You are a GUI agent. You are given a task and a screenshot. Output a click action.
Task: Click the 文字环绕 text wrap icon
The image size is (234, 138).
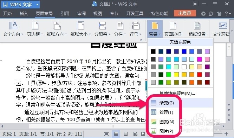223,26
